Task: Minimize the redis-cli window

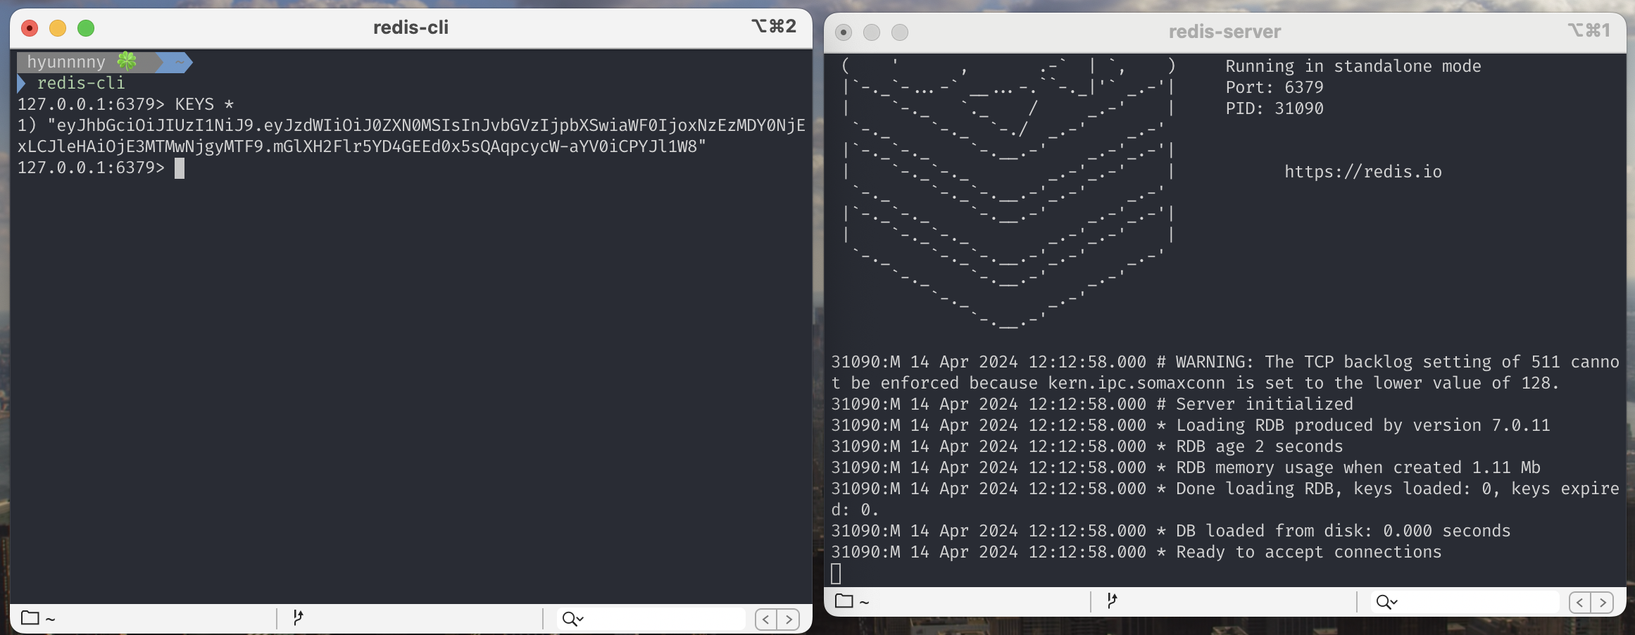Action: 58,28
